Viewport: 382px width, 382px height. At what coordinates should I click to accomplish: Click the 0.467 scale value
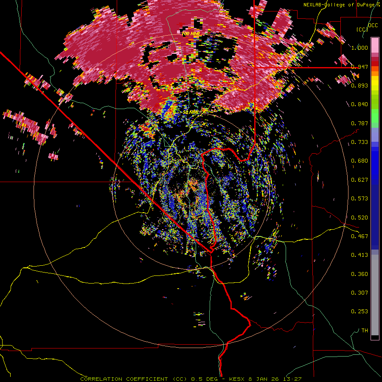pos(360,236)
